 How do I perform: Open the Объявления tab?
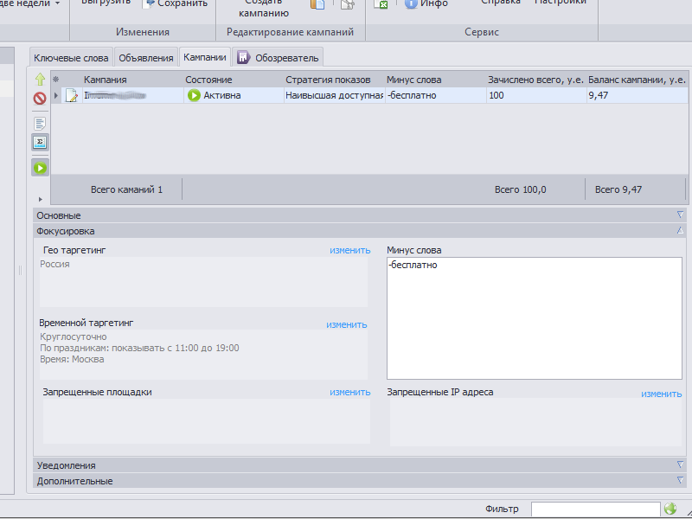pyautogui.click(x=145, y=58)
